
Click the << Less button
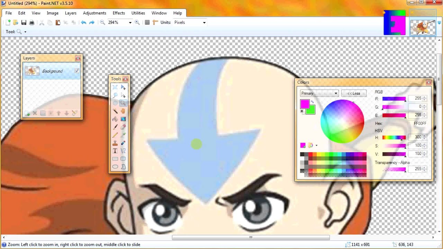click(354, 93)
